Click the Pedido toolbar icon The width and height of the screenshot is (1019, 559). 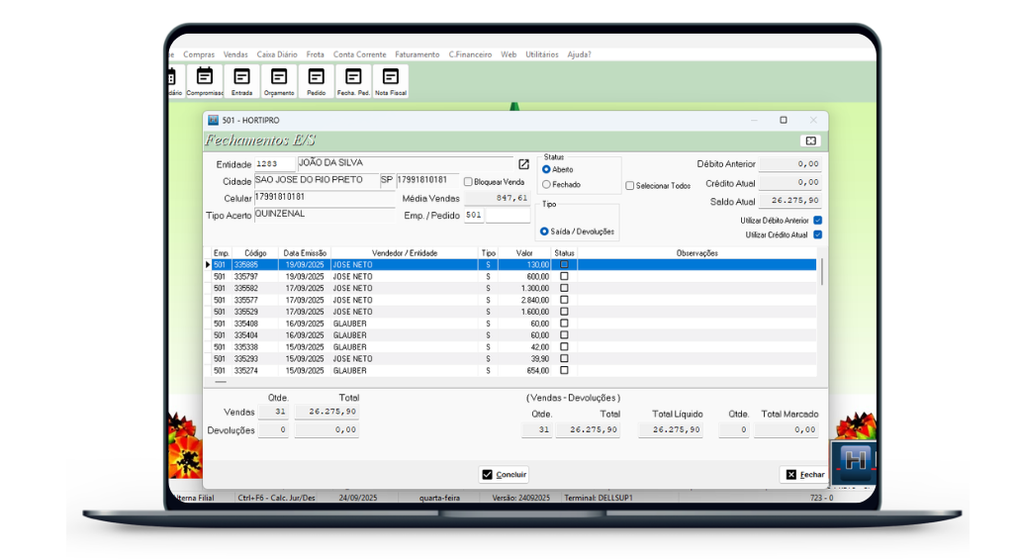pos(316,80)
